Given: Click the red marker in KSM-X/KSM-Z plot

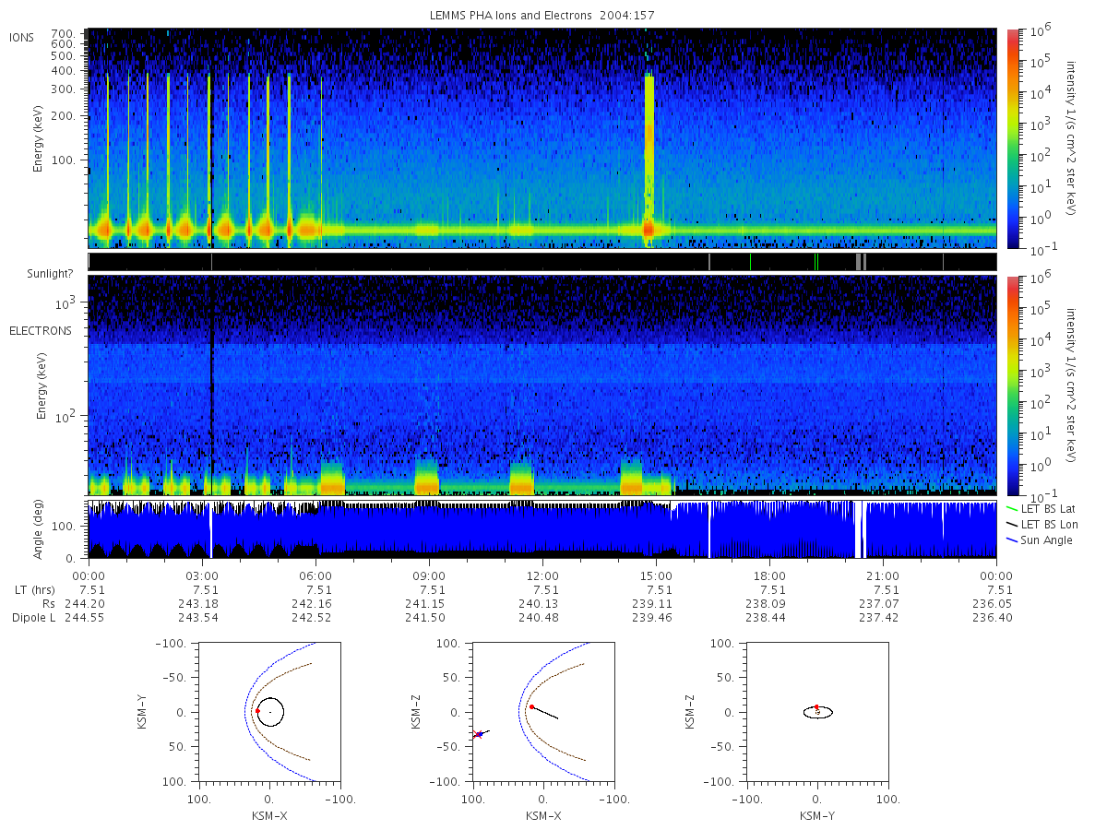Looking at the screenshot, I should [x=531, y=706].
